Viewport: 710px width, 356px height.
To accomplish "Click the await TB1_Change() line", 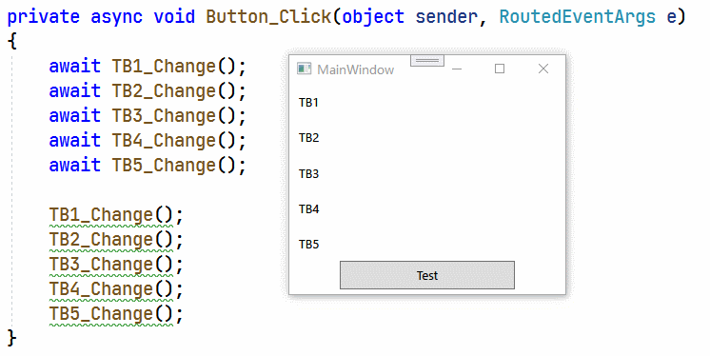I will click(148, 67).
